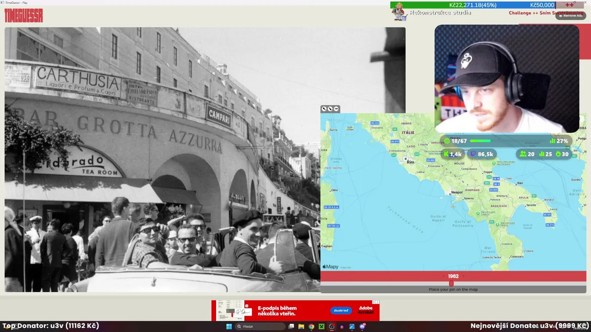Open OBS Studio from the taskbar
Screen dimensions: 591x332
pos(332,326)
